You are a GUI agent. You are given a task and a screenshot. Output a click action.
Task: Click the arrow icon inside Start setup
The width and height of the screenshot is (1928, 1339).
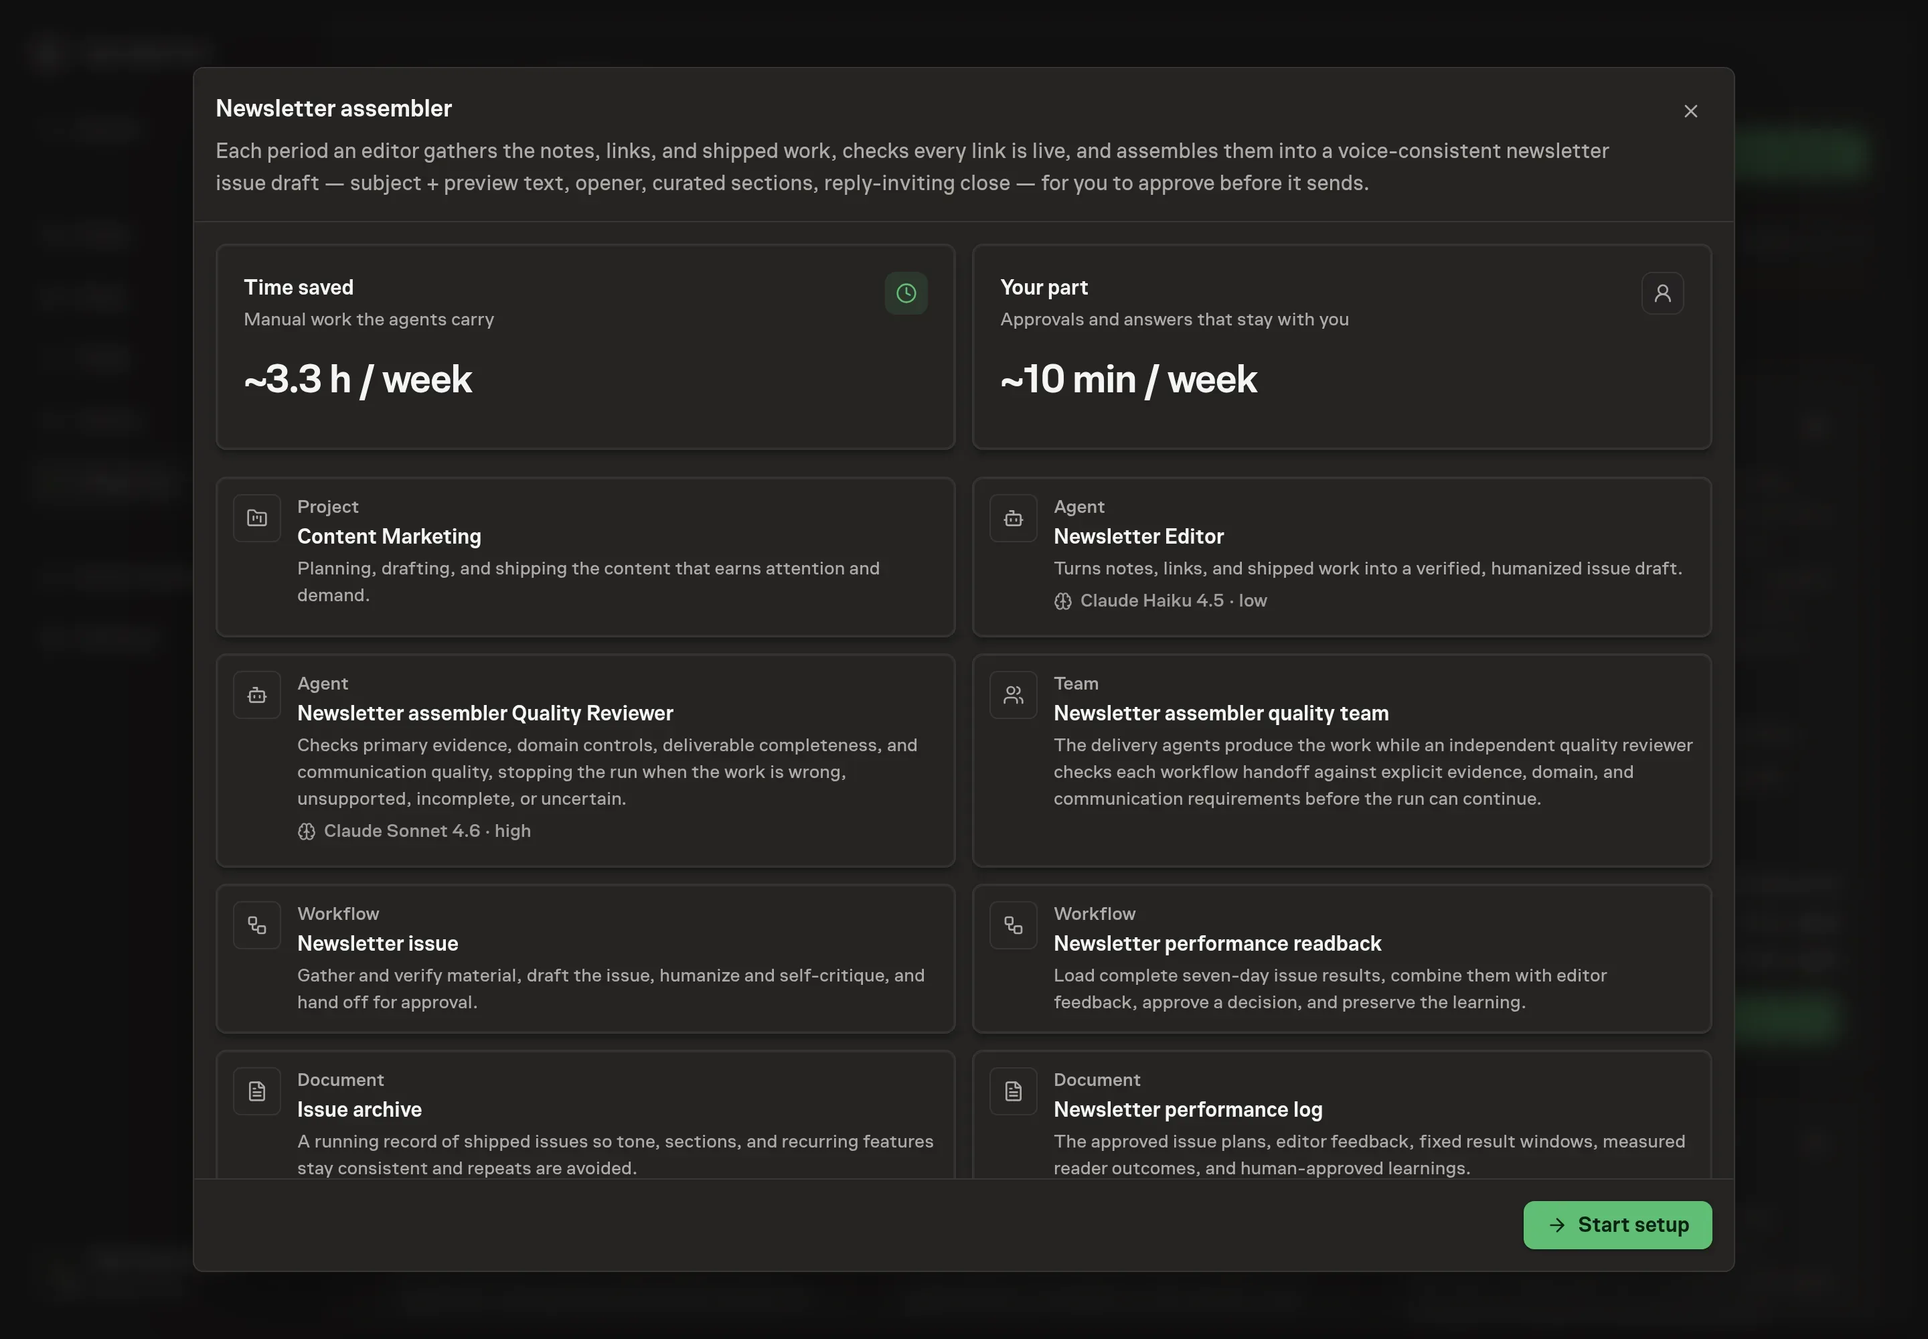point(1556,1225)
